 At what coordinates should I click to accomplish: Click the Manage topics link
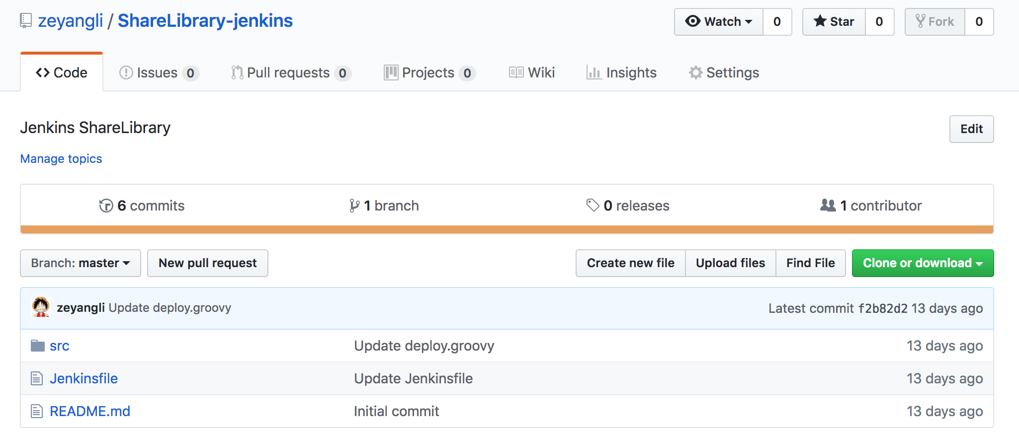click(x=61, y=159)
